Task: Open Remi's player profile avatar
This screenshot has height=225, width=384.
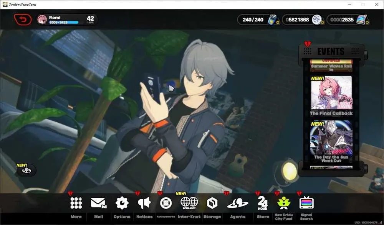Action: [x=42, y=20]
